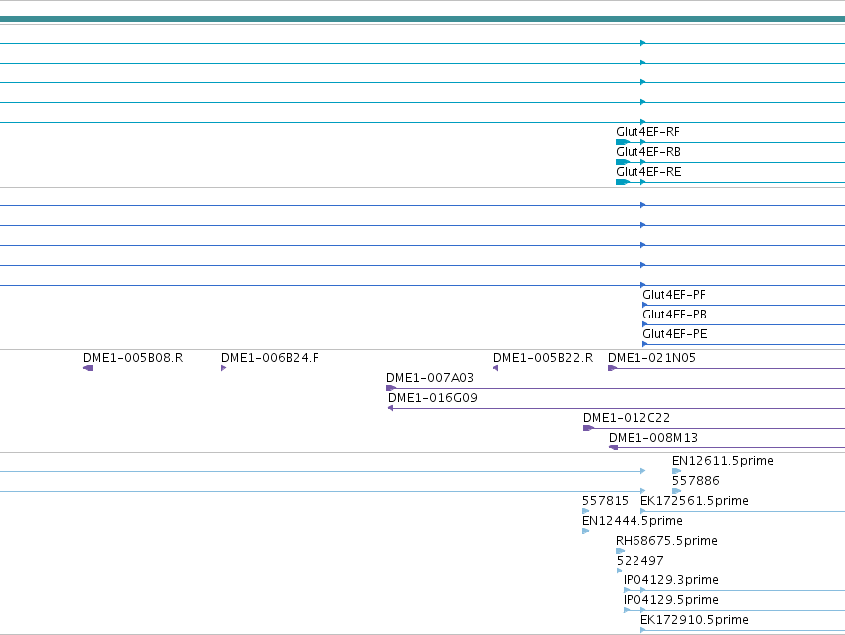Click the DME1-016G09 purple arrowhead glyph

(x=390, y=408)
